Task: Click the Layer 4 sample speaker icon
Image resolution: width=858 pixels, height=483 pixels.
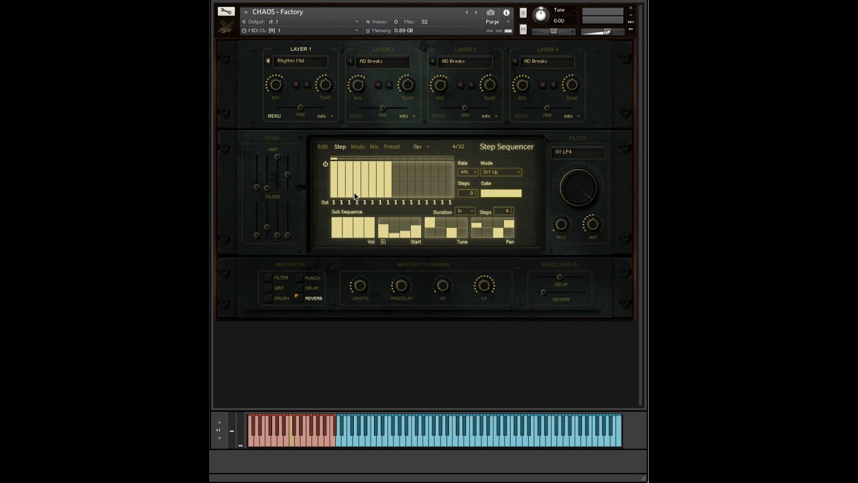Action: click(x=515, y=61)
